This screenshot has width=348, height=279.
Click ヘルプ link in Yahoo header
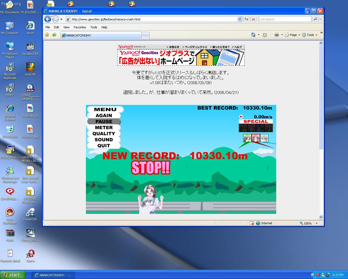[x=237, y=47]
